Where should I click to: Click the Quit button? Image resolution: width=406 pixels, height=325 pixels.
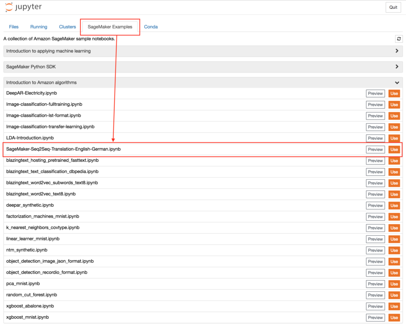[x=393, y=7]
